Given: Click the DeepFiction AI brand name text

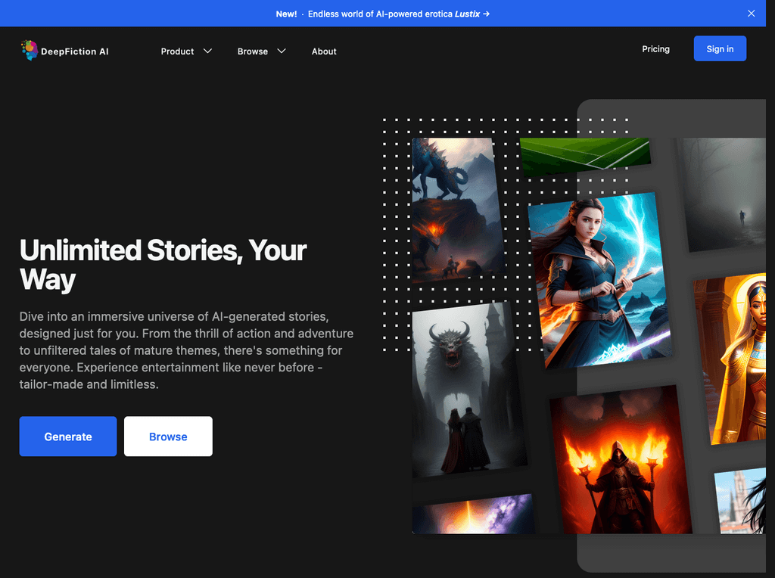Looking at the screenshot, I should tap(75, 51).
